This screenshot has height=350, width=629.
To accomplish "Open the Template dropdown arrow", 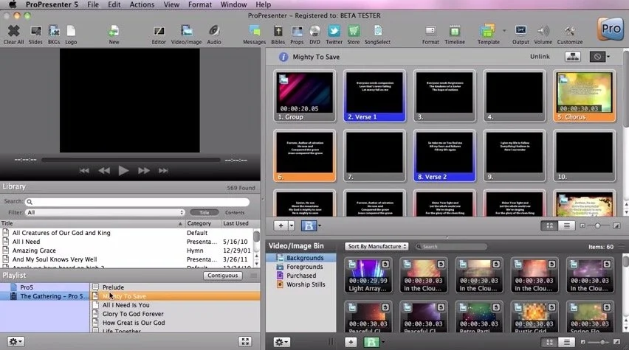I will 504,31.
